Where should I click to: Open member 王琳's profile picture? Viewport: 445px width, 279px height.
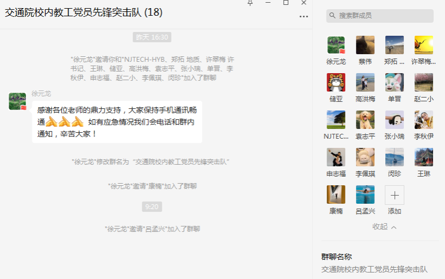(x=423, y=157)
